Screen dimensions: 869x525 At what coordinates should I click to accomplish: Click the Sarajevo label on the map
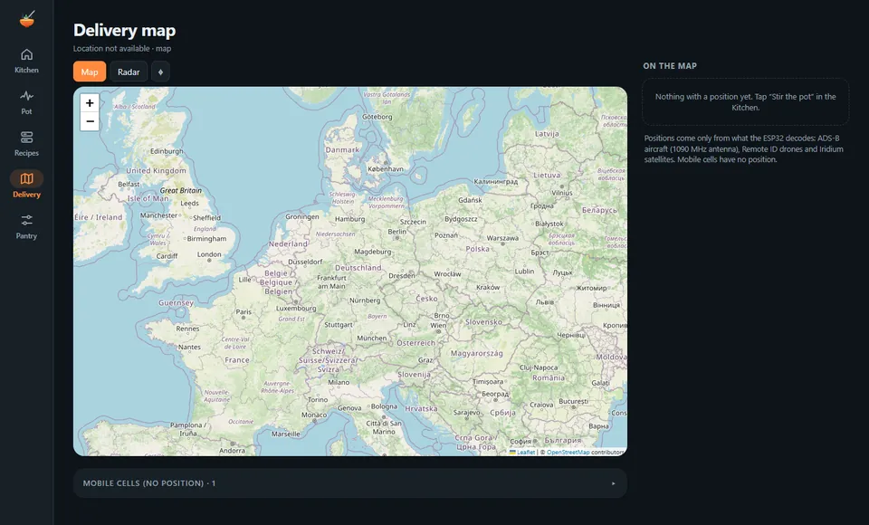point(467,413)
